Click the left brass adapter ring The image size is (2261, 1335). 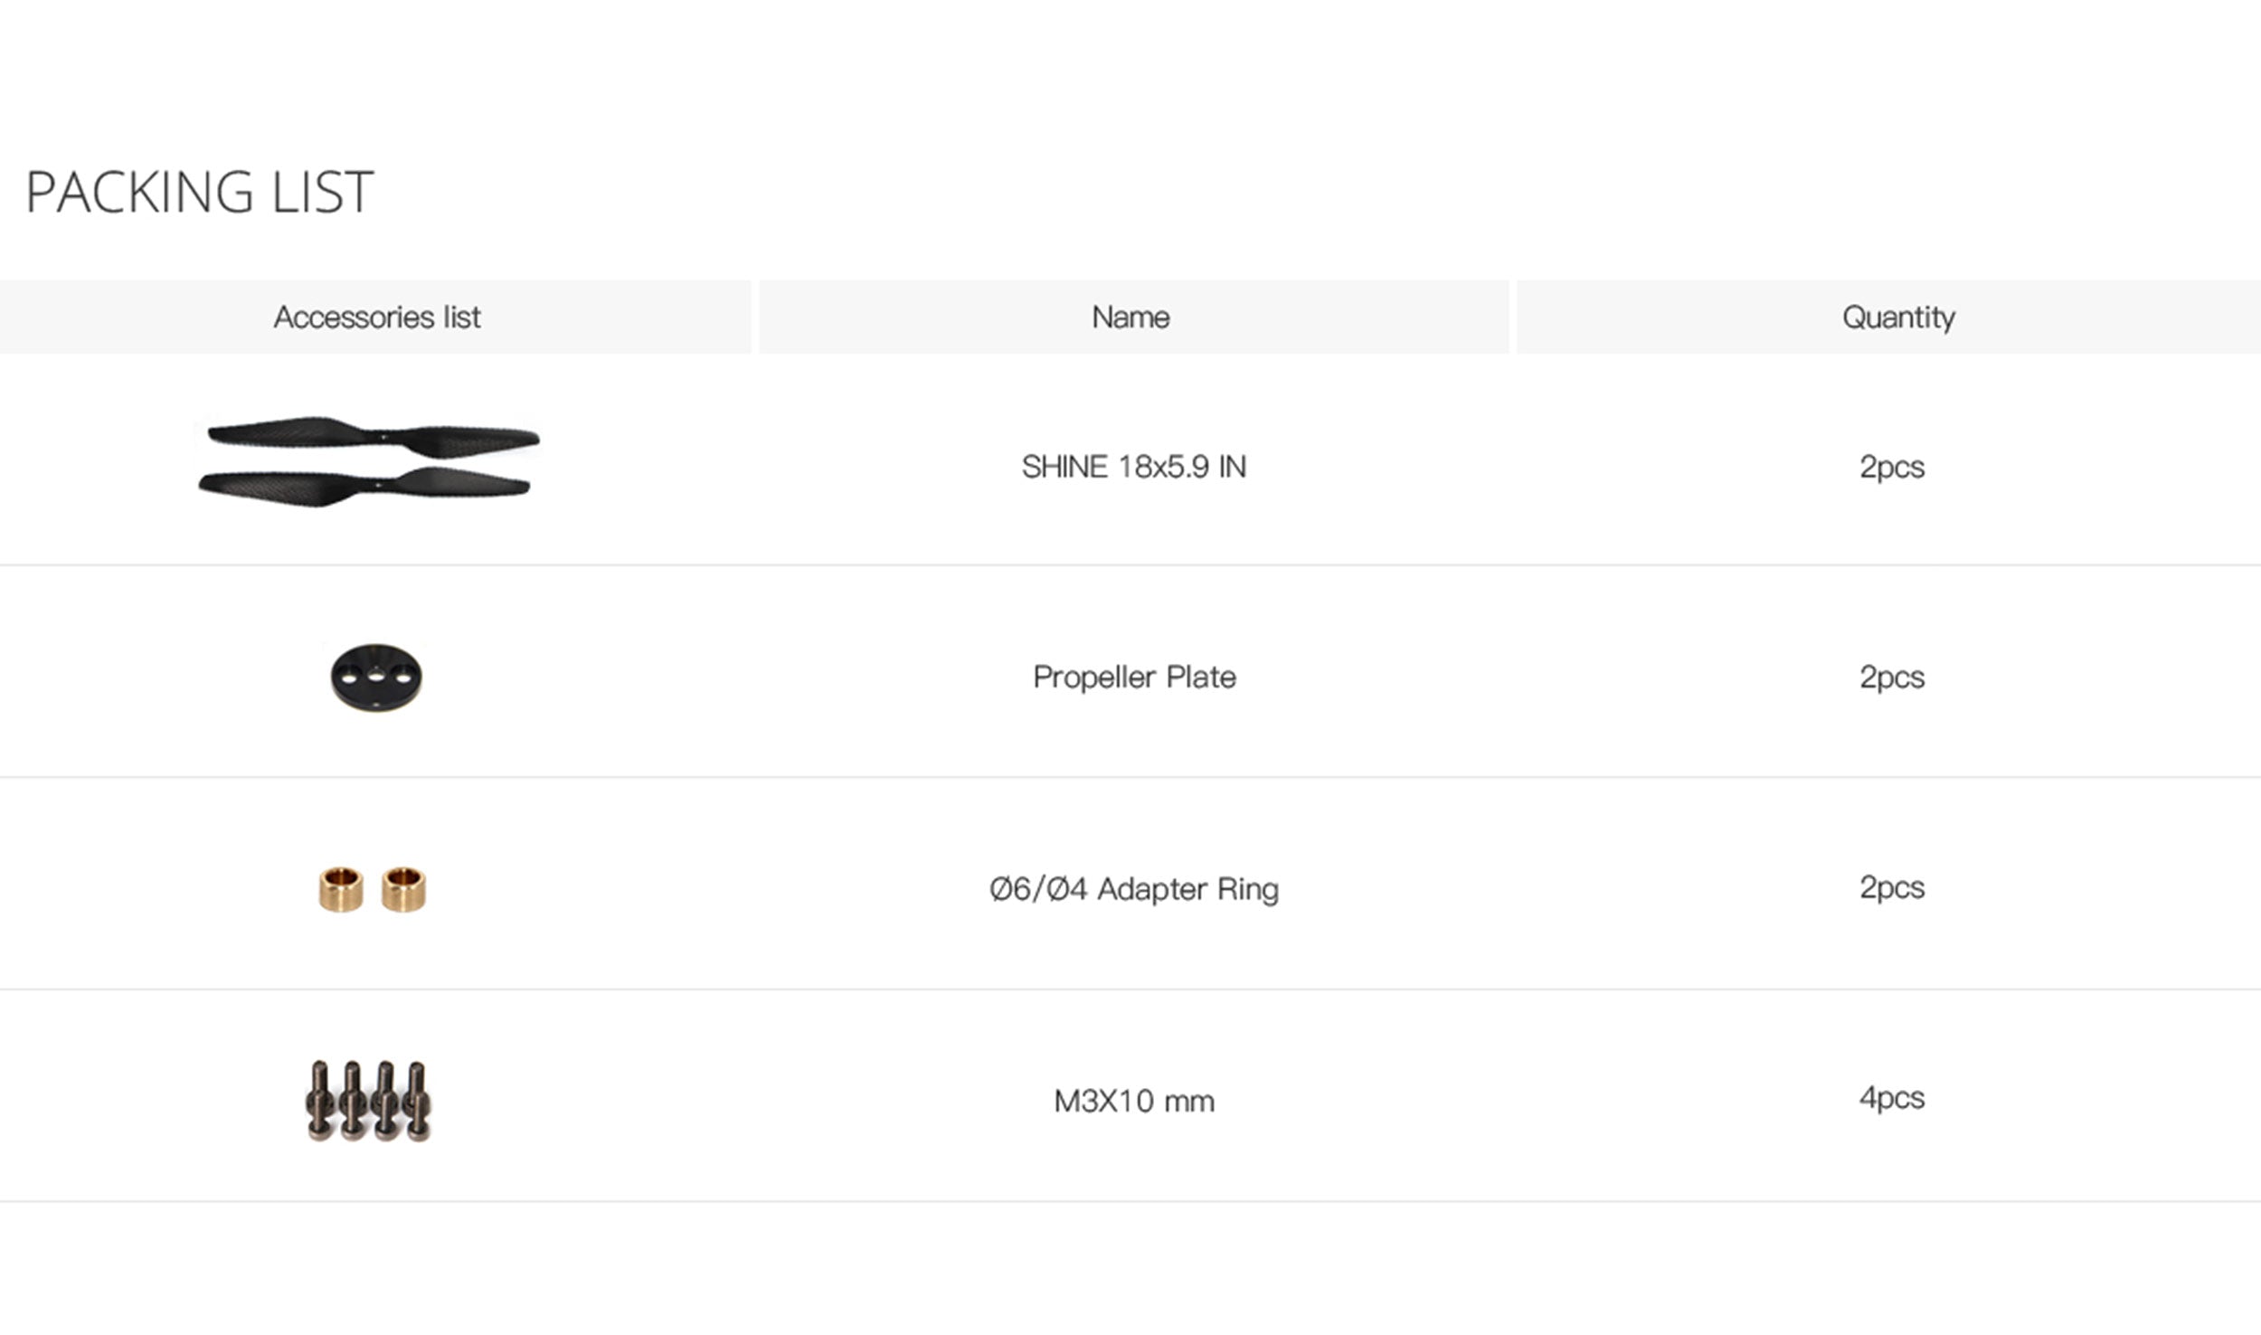(341, 889)
